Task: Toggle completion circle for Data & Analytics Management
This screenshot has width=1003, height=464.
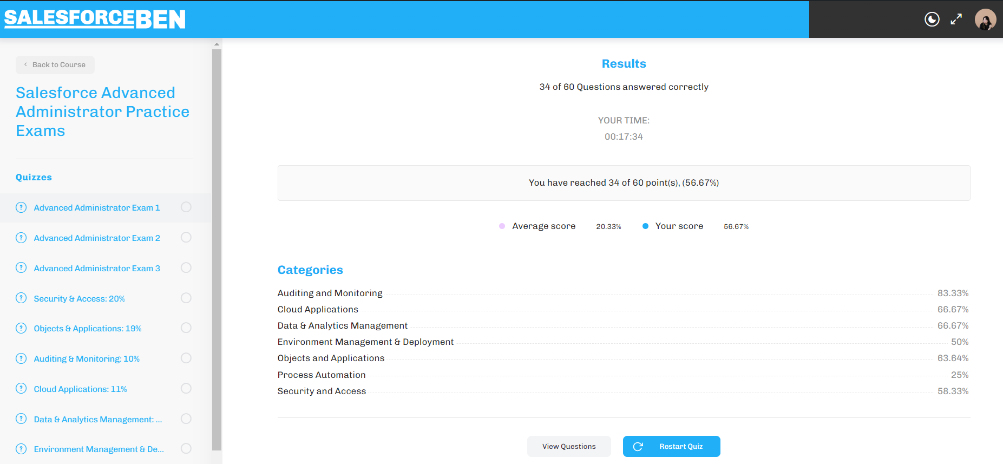Action: tap(186, 419)
